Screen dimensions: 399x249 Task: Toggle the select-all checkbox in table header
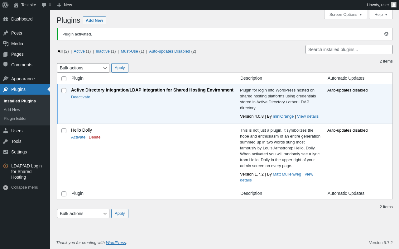click(64, 79)
